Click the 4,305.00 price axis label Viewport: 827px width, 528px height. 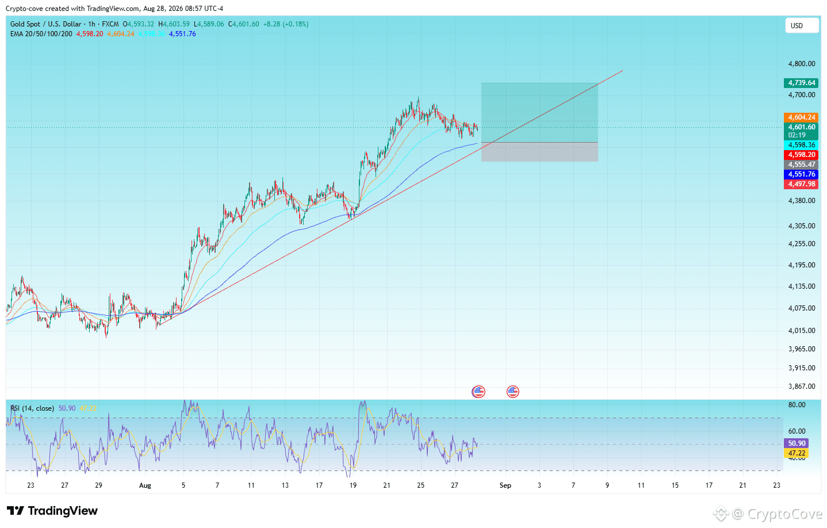click(x=802, y=226)
